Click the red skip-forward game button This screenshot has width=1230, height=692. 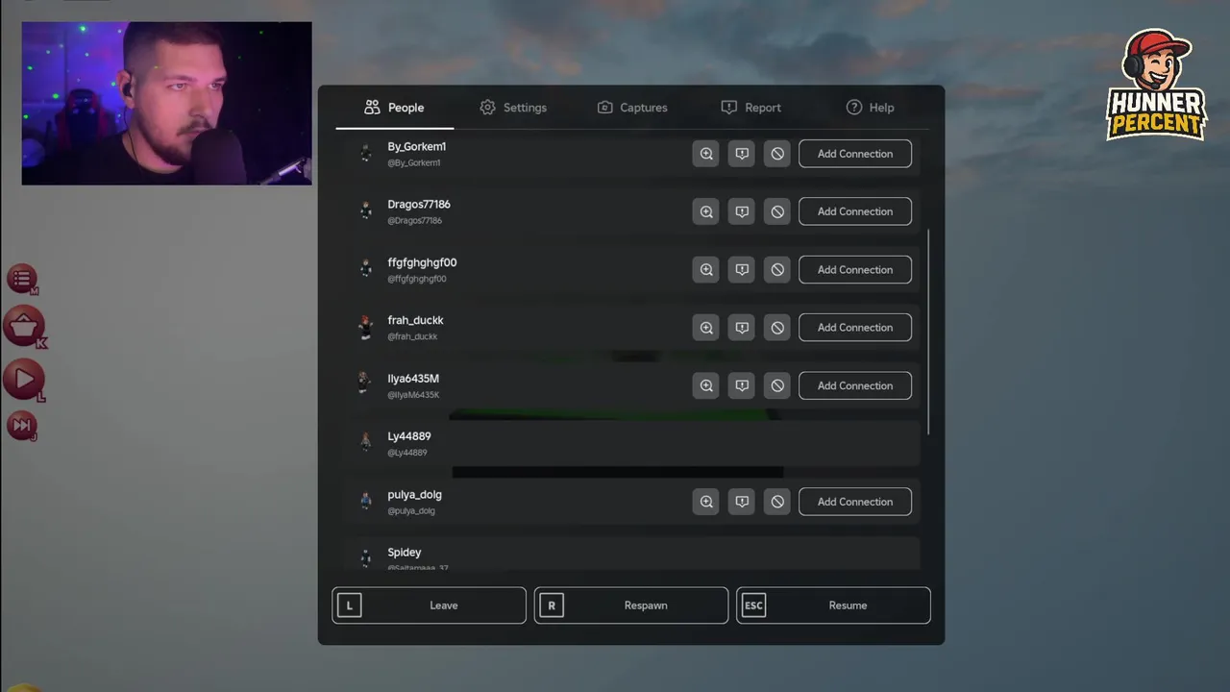[21, 425]
